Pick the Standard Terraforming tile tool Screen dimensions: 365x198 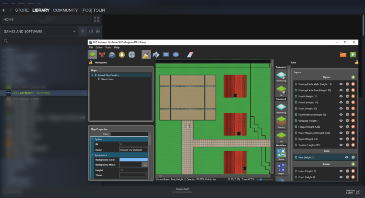coord(281,108)
